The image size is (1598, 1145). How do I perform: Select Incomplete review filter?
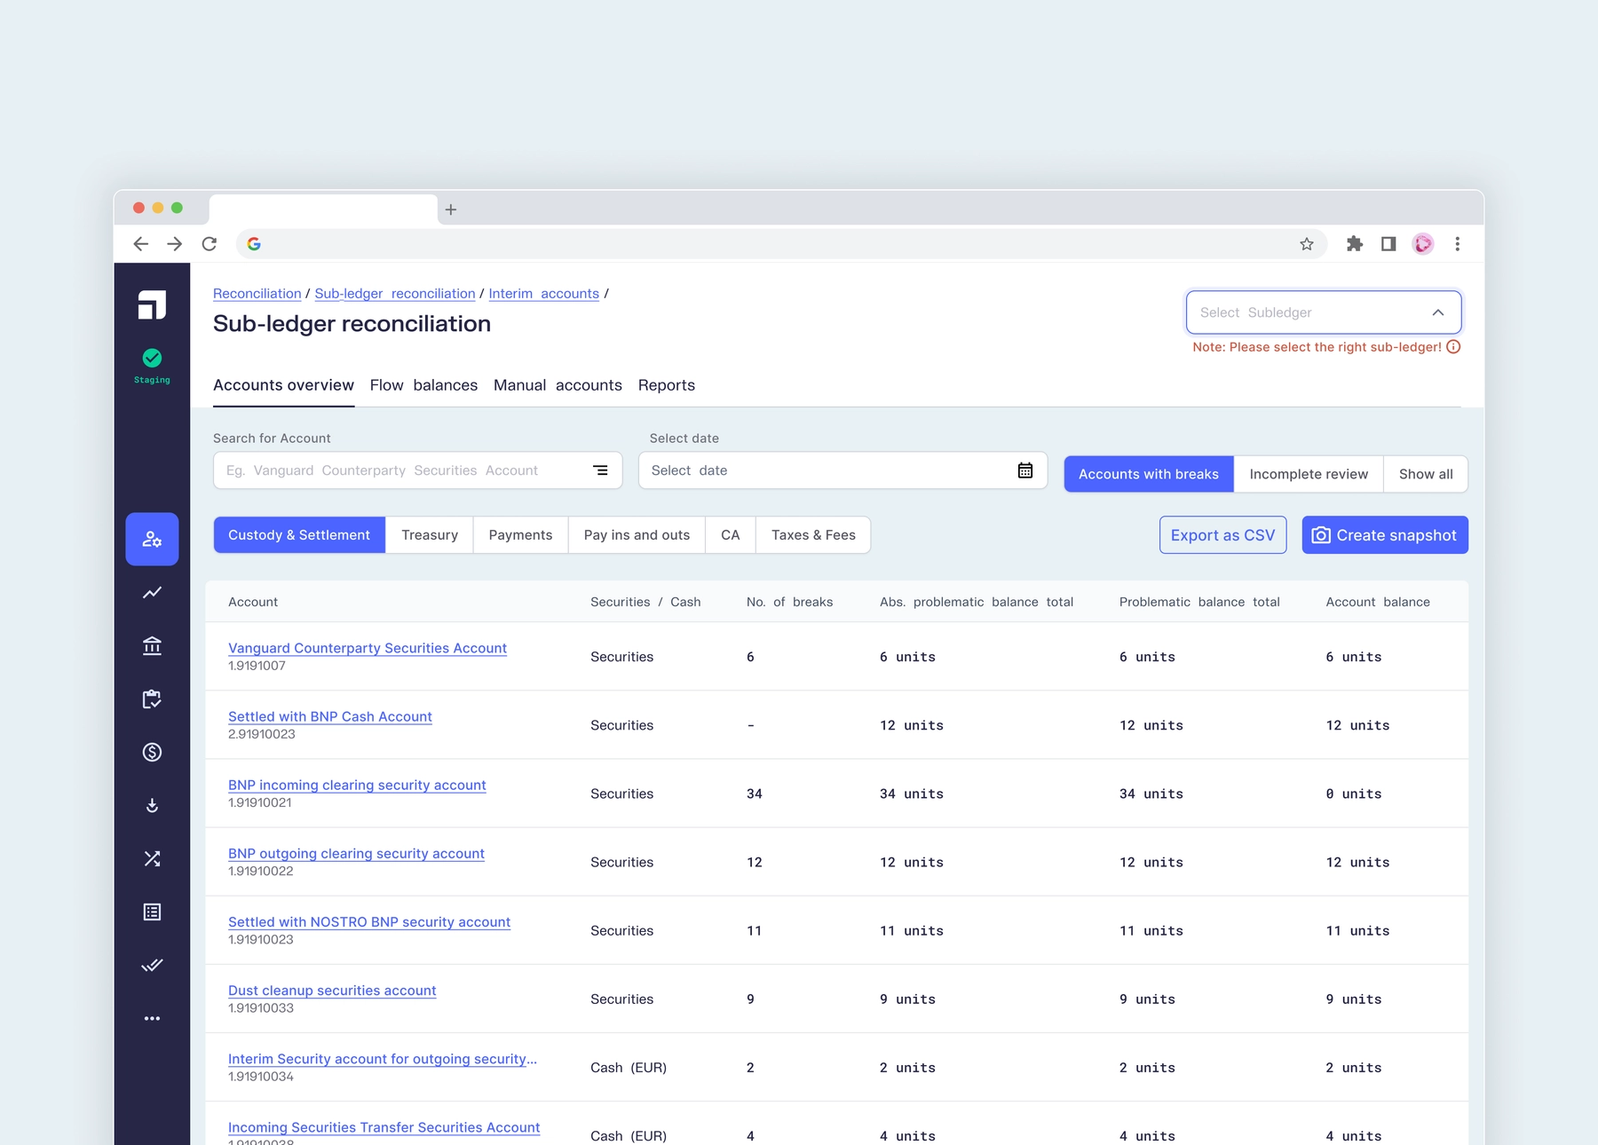point(1309,474)
